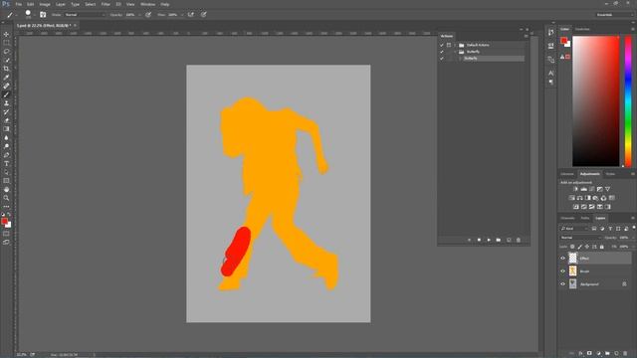Select the Magic Wand tool
637x358 pixels.
tap(6, 60)
